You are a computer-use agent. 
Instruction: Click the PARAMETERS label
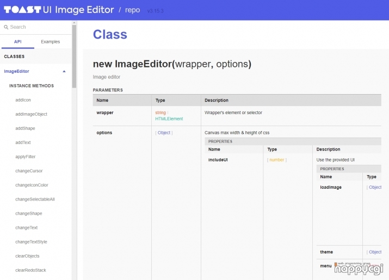pos(108,90)
